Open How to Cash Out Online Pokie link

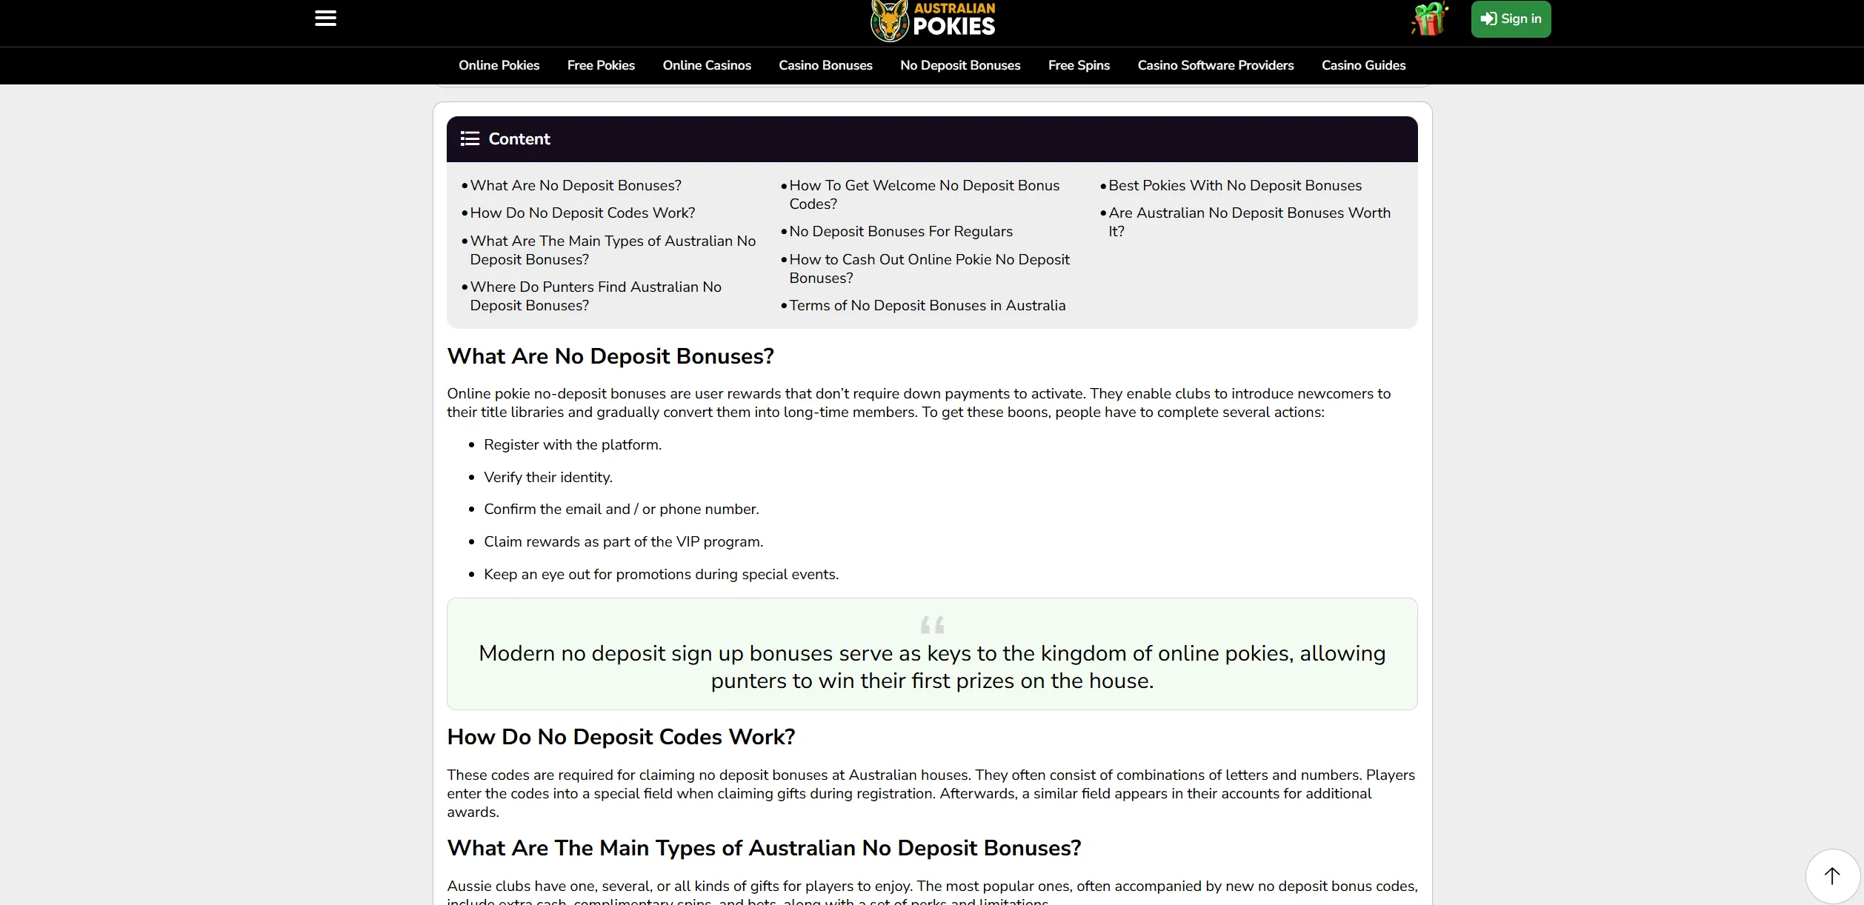click(929, 269)
